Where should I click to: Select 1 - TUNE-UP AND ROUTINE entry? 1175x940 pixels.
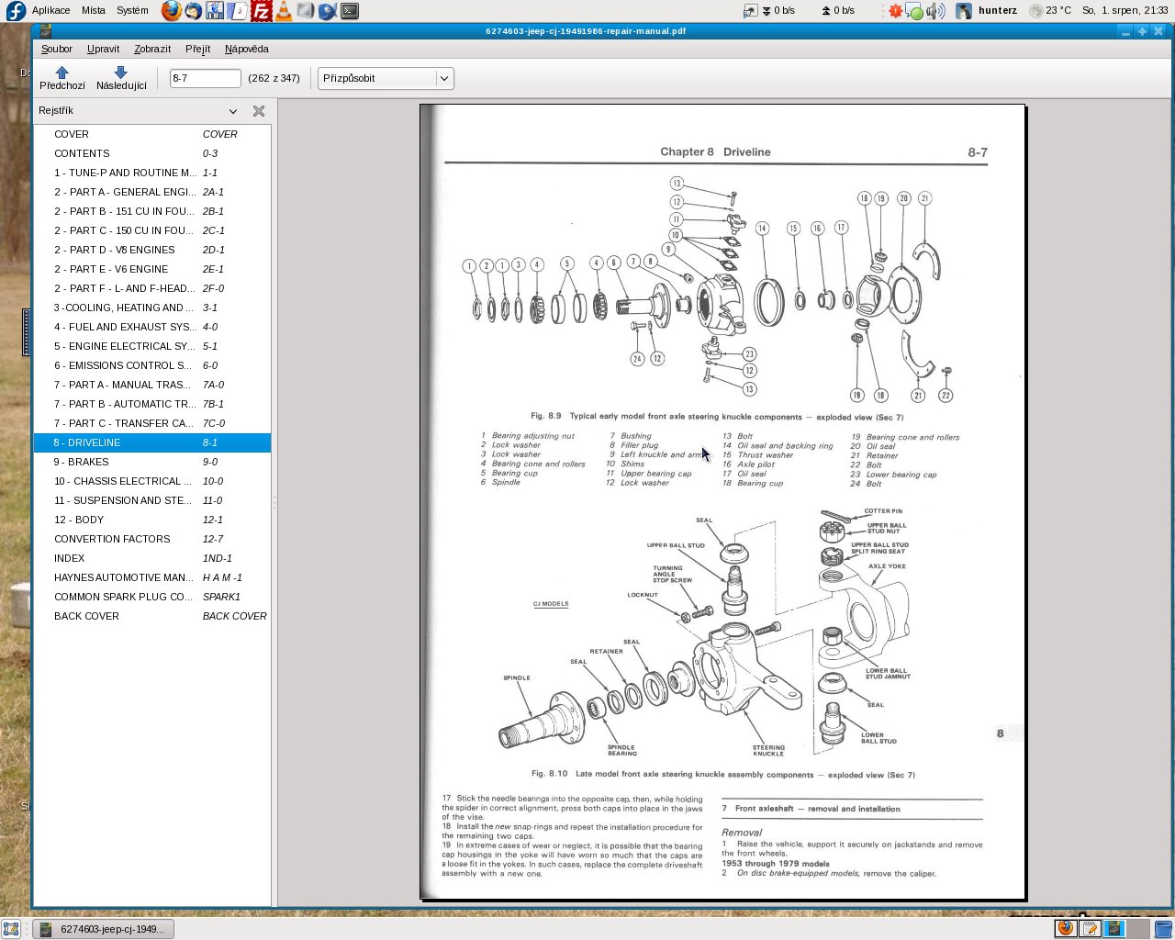click(152, 173)
